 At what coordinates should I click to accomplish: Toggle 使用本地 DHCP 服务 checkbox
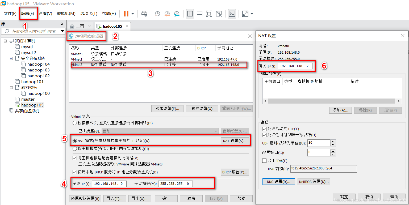pos(75,172)
